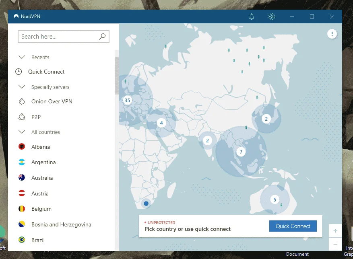Select the Europe cluster marker 35
Viewport: 353px width, 259px height.
click(127, 100)
